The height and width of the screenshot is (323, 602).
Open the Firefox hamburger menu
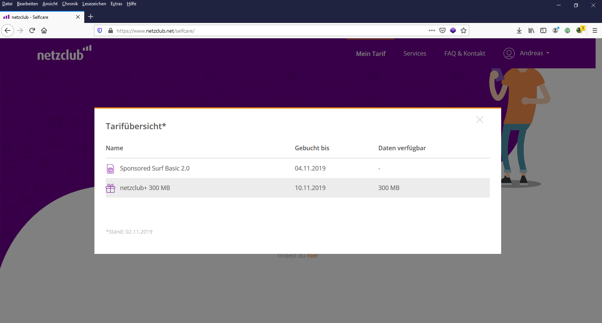(x=595, y=30)
